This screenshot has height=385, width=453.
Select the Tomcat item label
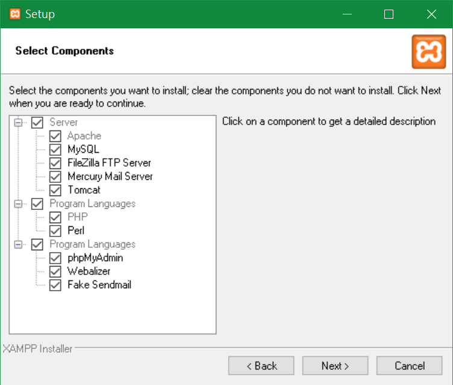[84, 190]
